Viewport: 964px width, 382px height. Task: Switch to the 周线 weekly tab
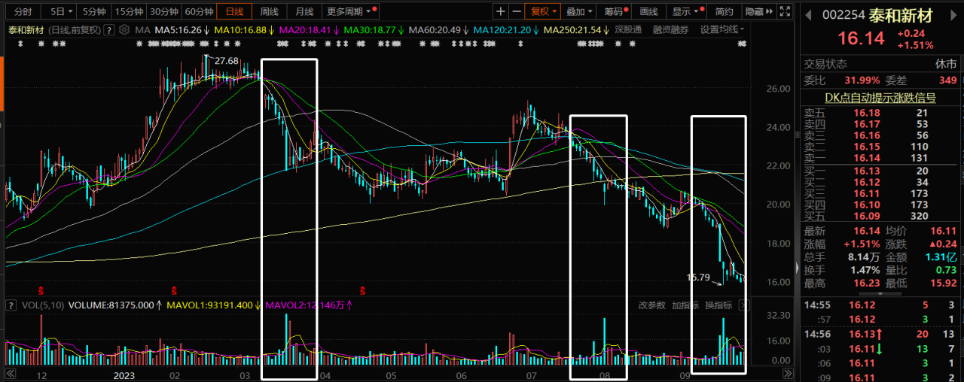tap(270, 11)
